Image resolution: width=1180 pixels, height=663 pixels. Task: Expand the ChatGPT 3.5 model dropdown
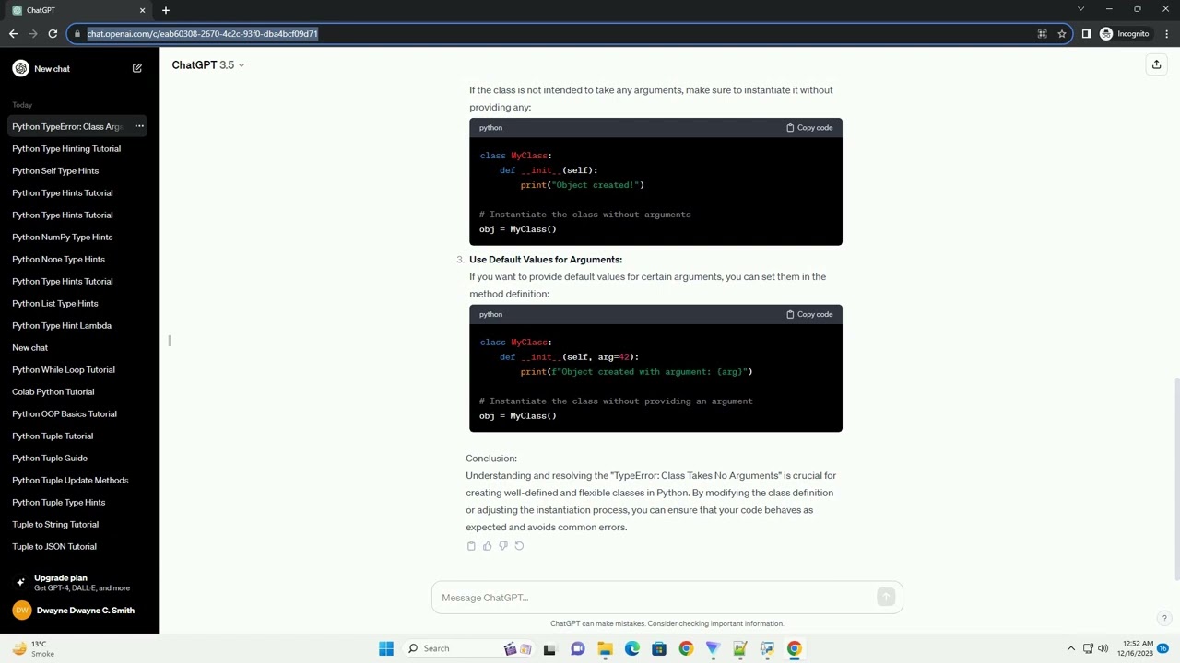point(208,65)
